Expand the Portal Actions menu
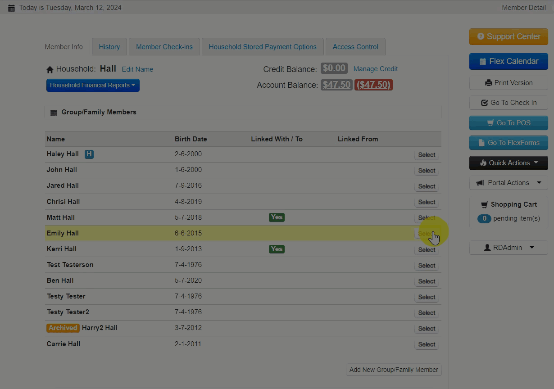554x389 pixels. pos(509,183)
